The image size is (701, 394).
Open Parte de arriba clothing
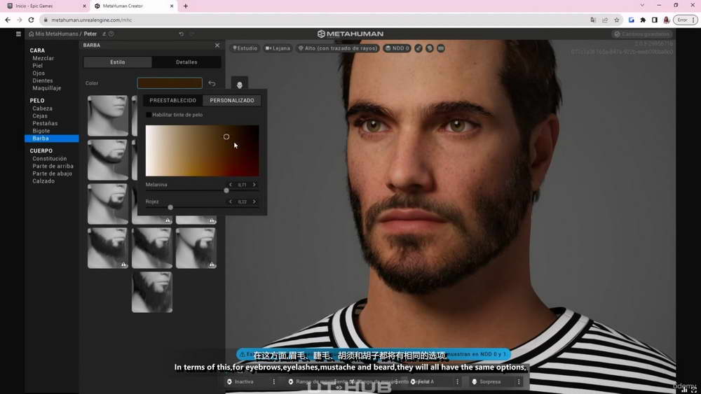tap(53, 167)
